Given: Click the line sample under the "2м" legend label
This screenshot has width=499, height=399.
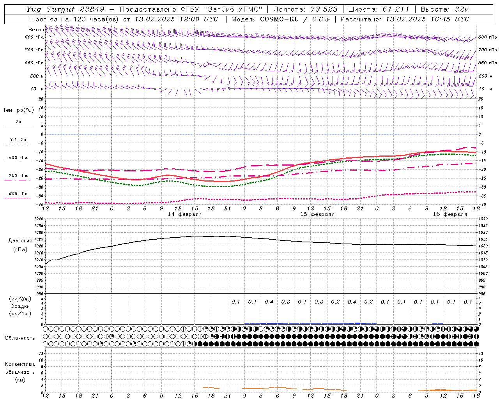Looking at the screenshot, I should 18,126.
